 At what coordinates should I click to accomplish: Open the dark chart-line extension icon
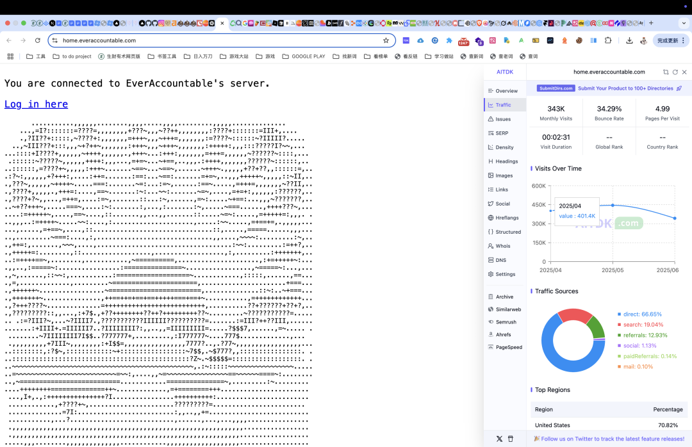(x=550, y=40)
